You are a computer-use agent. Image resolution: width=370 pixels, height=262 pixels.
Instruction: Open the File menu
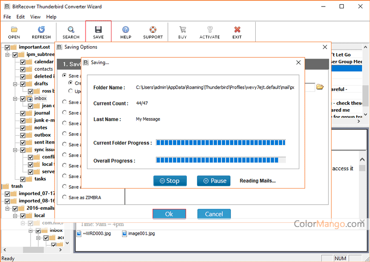pos(7,17)
